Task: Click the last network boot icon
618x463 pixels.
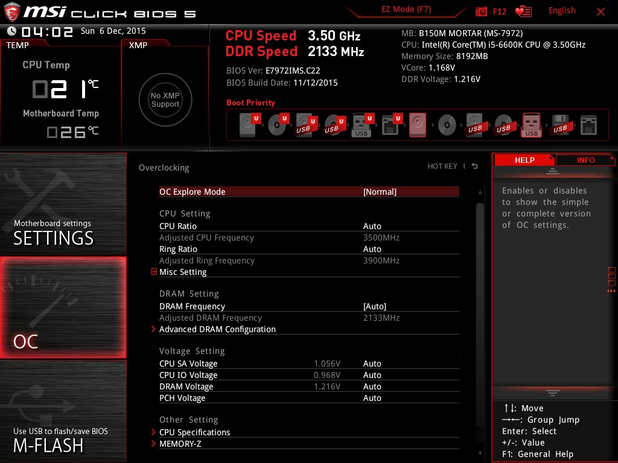Action: coord(588,125)
